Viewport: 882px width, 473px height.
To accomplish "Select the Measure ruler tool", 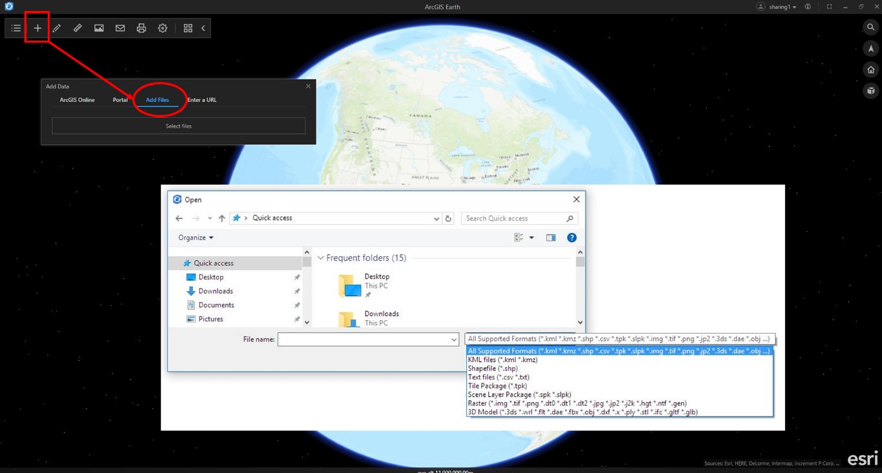I will coord(77,28).
